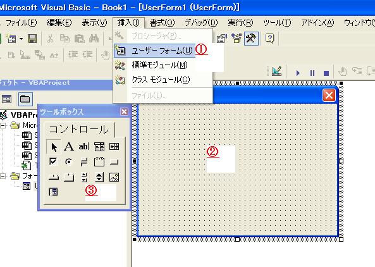Open the デバッグ(D) menu
Image resolution: width=375 pixels, height=267 pixels.
pyautogui.click(x=201, y=23)
